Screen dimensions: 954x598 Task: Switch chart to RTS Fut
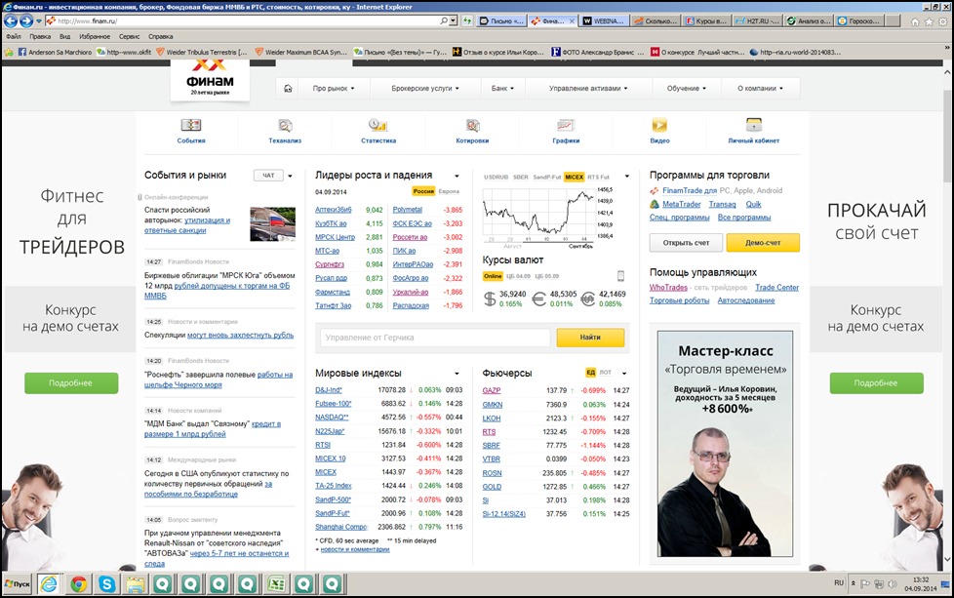pos(599,177)
